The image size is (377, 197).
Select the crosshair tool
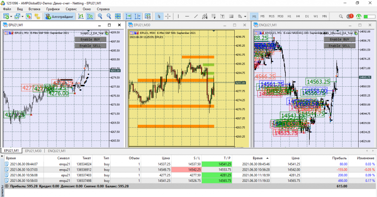[168, 16]
